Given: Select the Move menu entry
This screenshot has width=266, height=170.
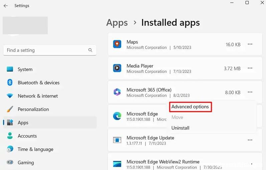Looking at the screenshot, I should 177,117.
